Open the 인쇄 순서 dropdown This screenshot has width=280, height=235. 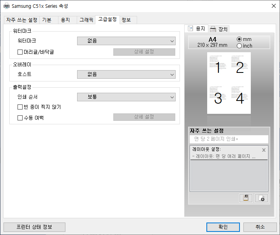pos(126,97)
